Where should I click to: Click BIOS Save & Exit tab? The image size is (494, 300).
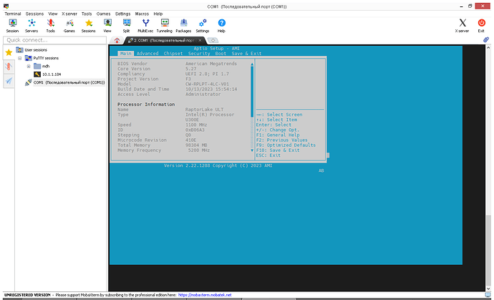coord(247,54)
